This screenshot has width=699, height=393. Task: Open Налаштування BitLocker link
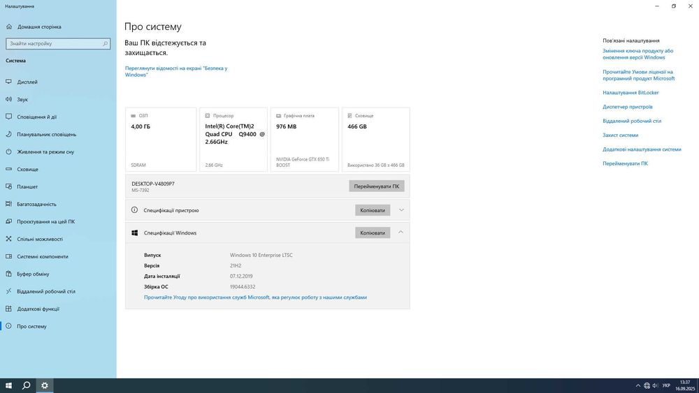coord(630,93)
